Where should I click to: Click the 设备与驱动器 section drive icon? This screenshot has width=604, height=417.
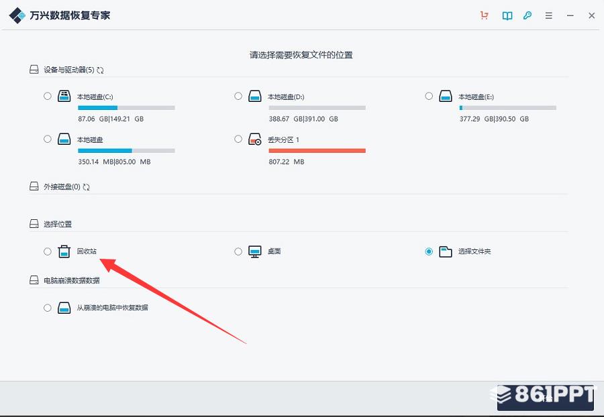tap(34, 69)
